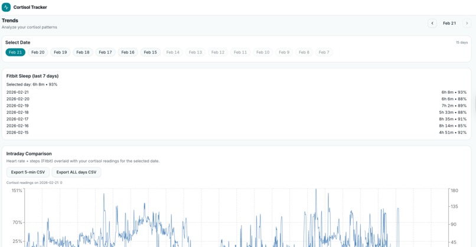The height and width of the screenshot is (247, 476).
Task: Select the Feb 20 date pill
Action: pyautogui.click(x=38, y=52)
